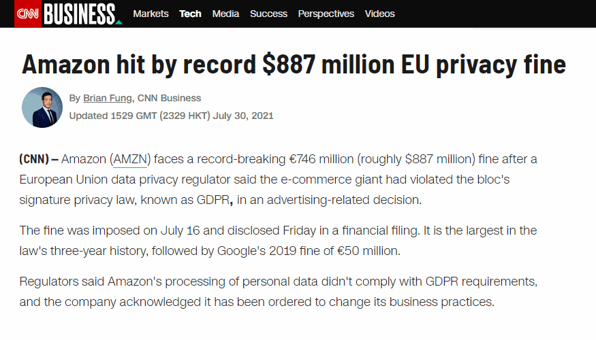Screen dimensions: 596x340
Task: Click the Updated July 30, 2021 timestamp
Action: point(171,116)
